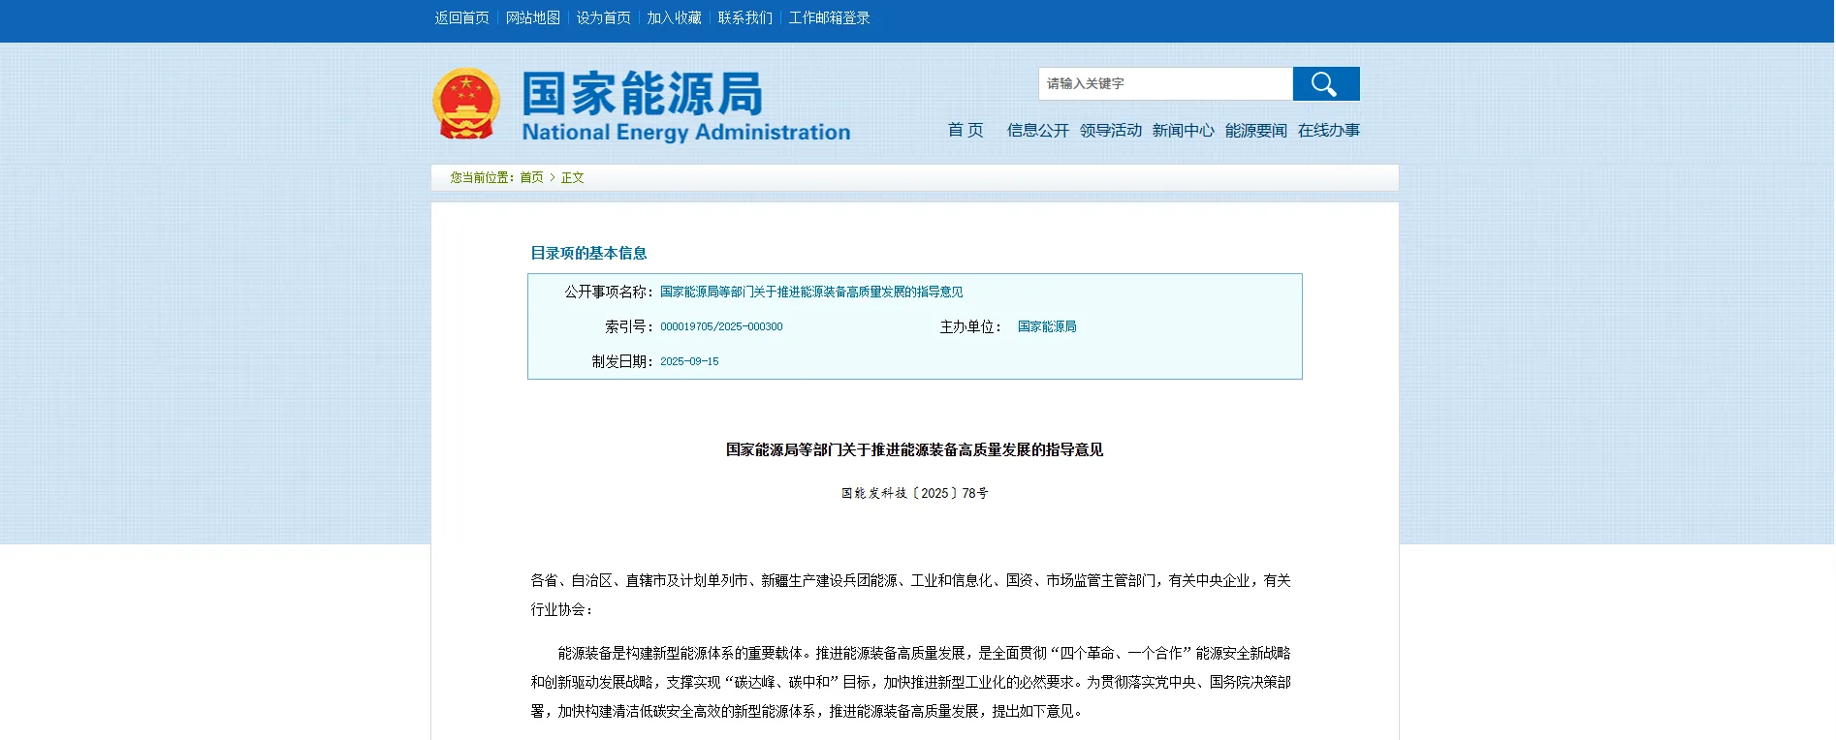Type in the keyword search field
The height and width of the screenshot is (740, 1836).
click(x=1164, y=84)
